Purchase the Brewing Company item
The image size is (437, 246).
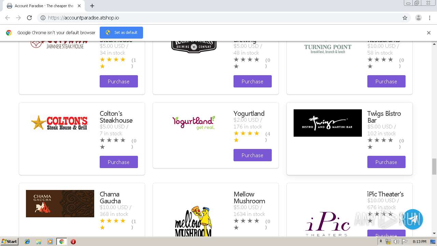(253, 81)
